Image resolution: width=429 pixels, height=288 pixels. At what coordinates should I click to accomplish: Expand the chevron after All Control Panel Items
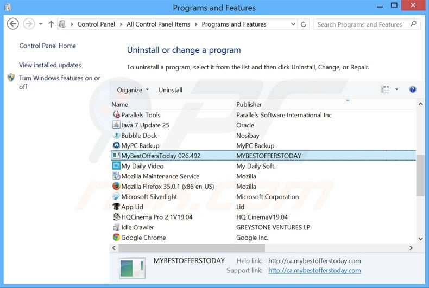coord(196,24)
